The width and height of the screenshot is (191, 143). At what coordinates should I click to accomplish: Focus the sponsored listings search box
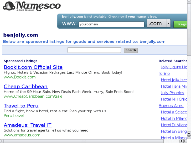click(x=94, y=50)
